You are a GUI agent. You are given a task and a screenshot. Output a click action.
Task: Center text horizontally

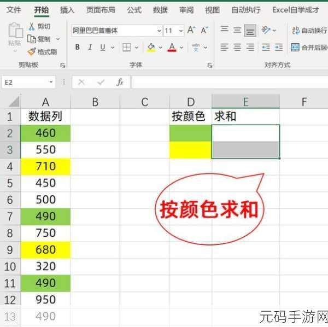[x=237, y=48]
